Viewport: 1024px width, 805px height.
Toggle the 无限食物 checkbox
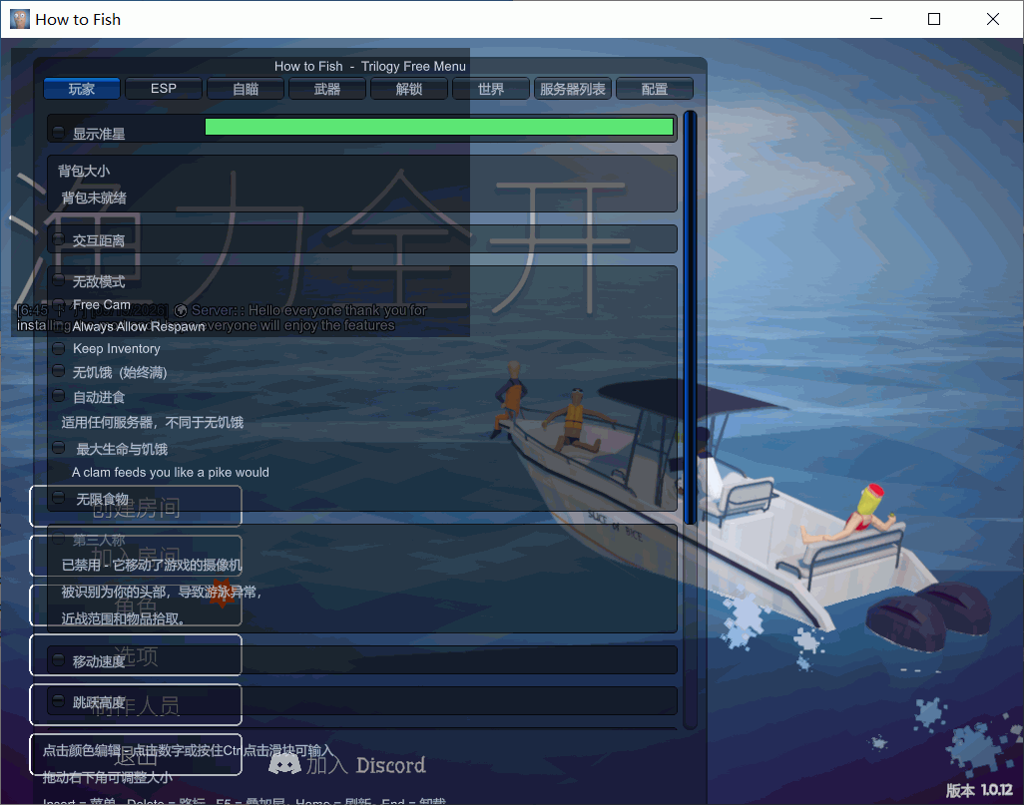pos(59,498)
